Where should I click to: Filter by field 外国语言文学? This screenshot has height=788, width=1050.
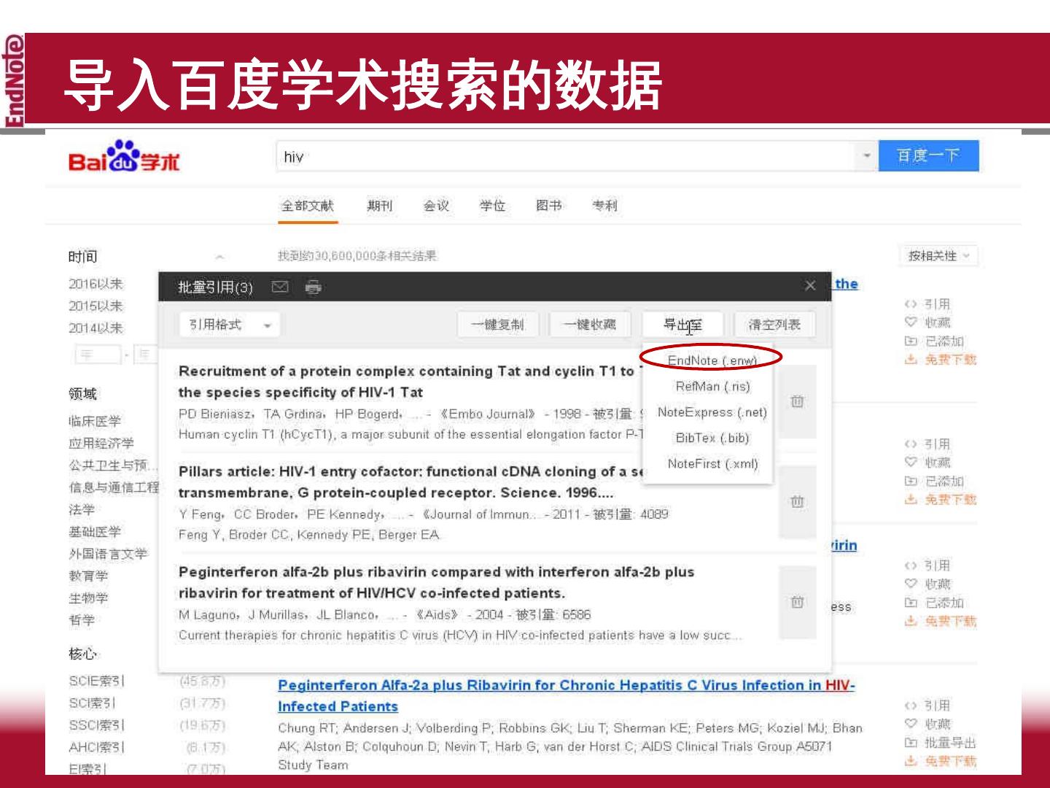coord(108,554)
